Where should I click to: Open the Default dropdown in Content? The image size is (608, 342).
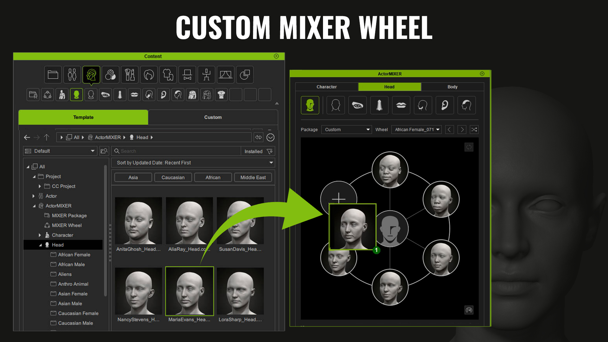click(x=60, y=151)
